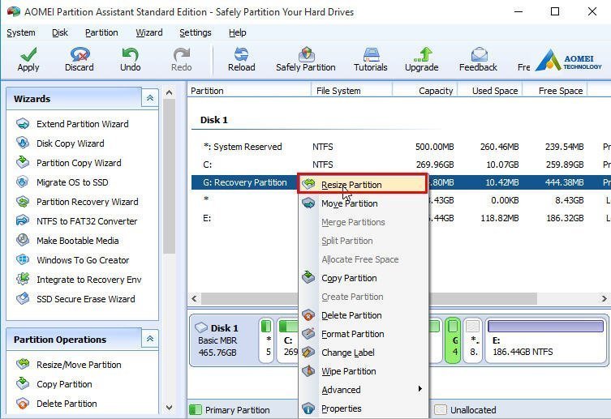Open Properties from context menu
The height and width of the screenshot is (419, 611).
pyautogui.click(x=364, y=409)
